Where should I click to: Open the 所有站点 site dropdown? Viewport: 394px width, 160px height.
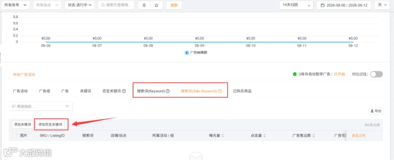click(x=47, y=5)
